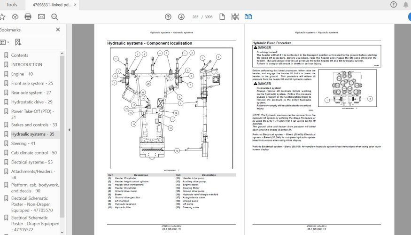Switch to the Tools tab
Viewport: 411px width, 235px height.
(12, 5)
